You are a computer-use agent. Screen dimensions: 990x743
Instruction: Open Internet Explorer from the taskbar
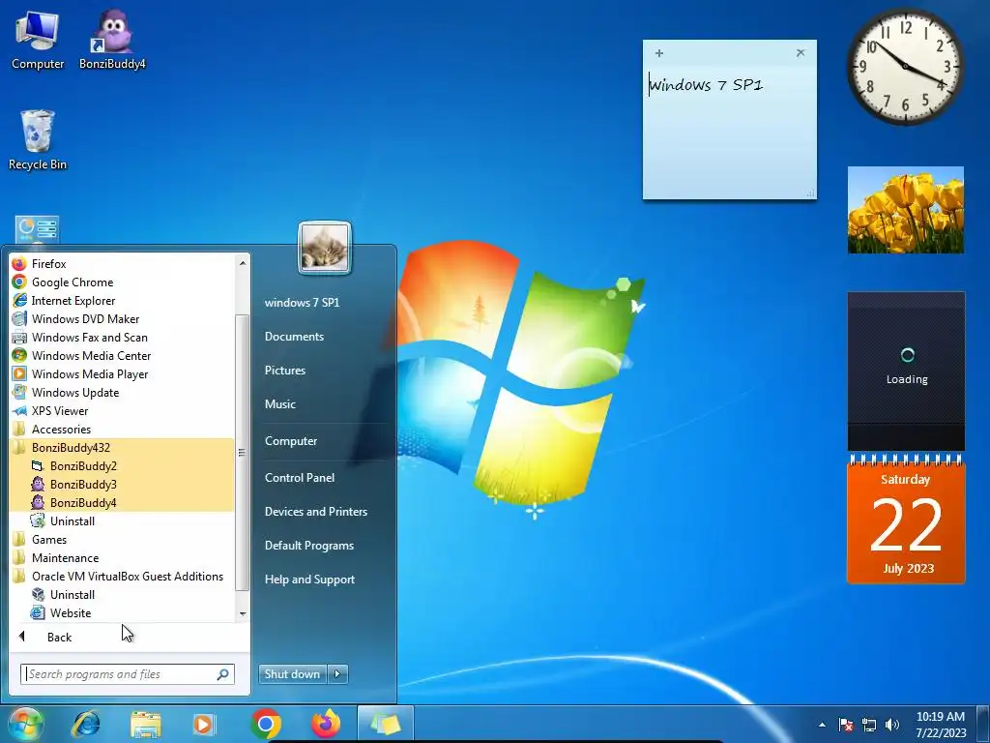(x=85, y=724)
